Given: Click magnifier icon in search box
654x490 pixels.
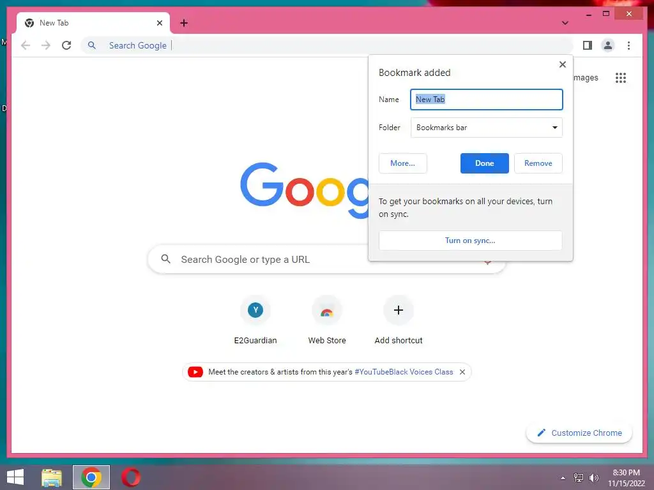Looking at the screenshot, I should [x=165, y=259].
